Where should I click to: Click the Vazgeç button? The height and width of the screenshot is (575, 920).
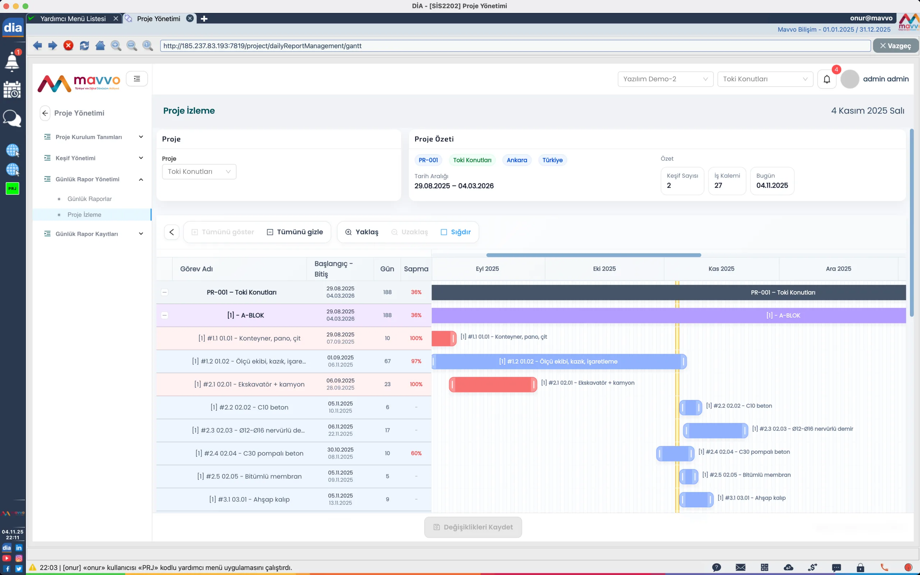coord(895,46)
